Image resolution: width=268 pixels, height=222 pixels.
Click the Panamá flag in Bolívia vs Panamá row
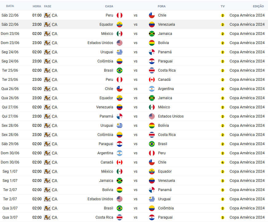(x=152, y=190)
